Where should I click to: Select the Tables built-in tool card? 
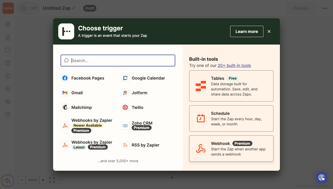pyautogui.click(x=231, y=86)
